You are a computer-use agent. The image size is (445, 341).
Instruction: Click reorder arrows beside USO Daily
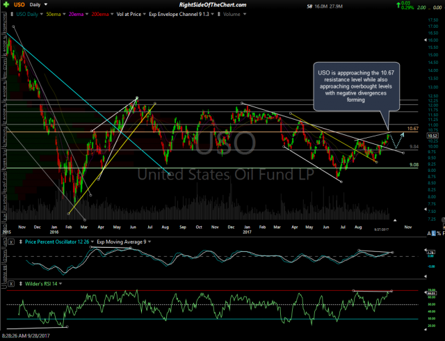tap(12, 14)
